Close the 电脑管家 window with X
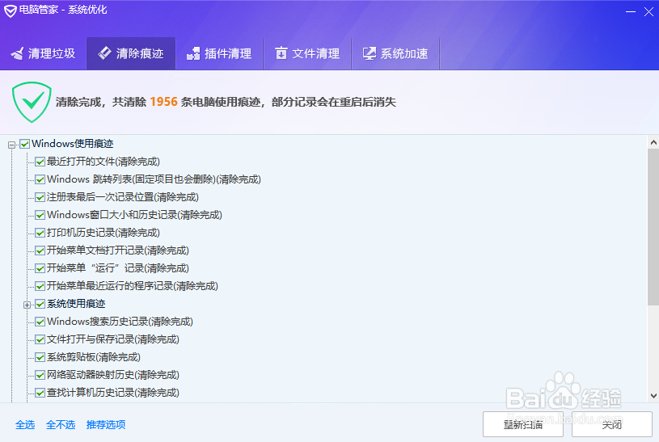This screenshot has height=442, width=659. coord(648,12)
